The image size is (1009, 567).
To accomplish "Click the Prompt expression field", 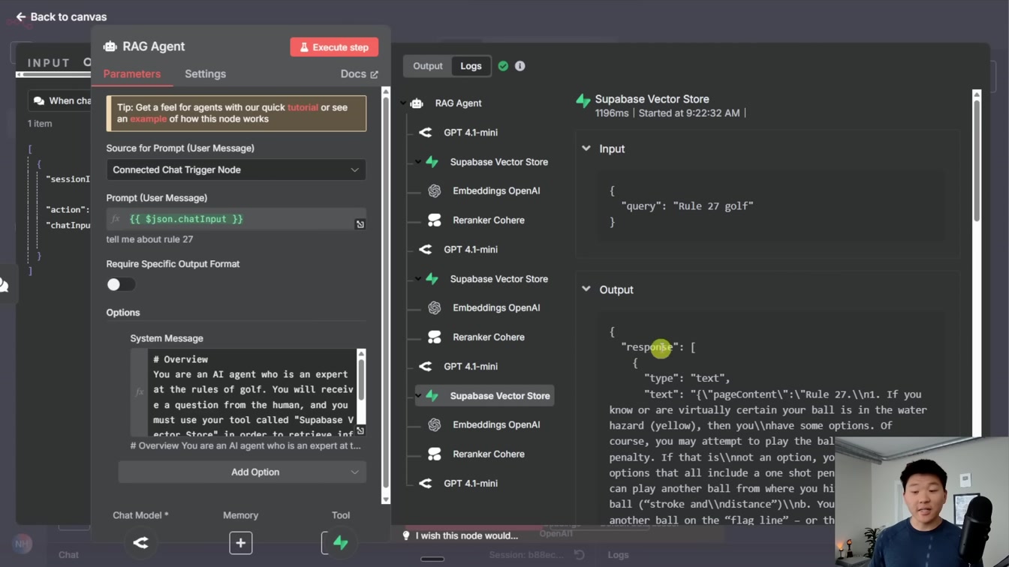I will pyautogui.click(x=236, y=219).
